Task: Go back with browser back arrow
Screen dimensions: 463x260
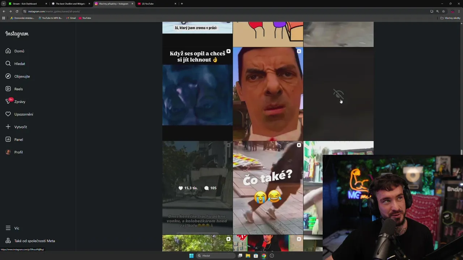Action: click(x=4, y=11)
